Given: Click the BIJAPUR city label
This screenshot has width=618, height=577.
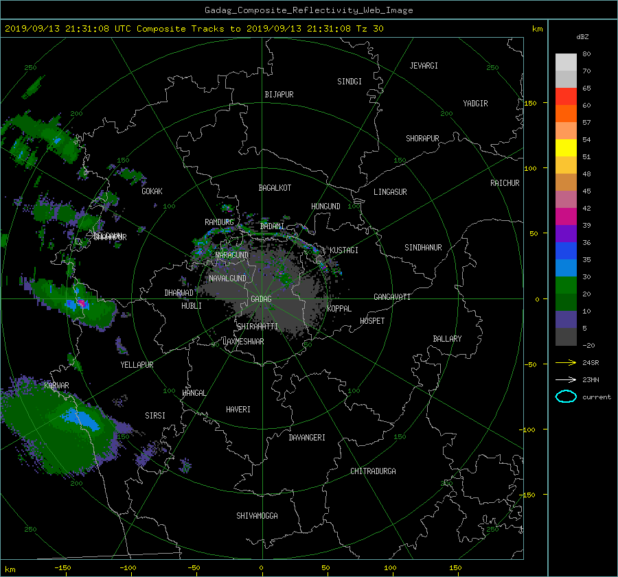Looking at the screenshot, I should coord(279,95).
